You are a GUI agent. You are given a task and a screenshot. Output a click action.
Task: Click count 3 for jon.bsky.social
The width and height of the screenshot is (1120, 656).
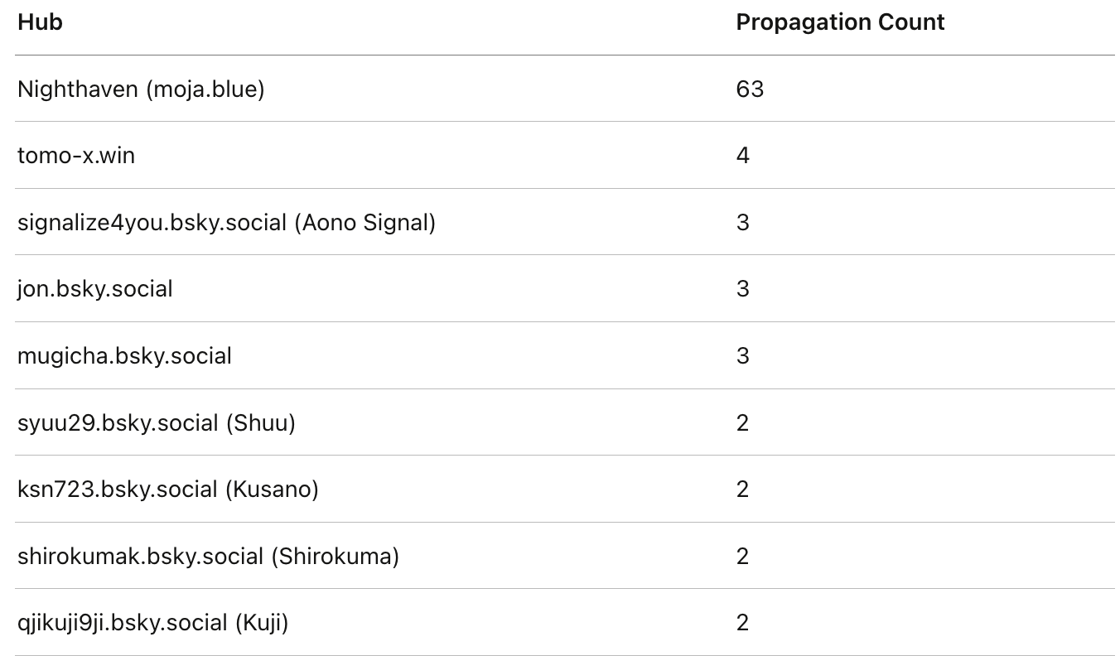point(742,289)
